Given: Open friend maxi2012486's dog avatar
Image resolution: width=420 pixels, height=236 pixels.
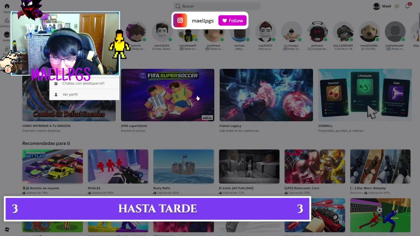Looking at the screenshot, I should pyautogui.click(x=369, y=32).
